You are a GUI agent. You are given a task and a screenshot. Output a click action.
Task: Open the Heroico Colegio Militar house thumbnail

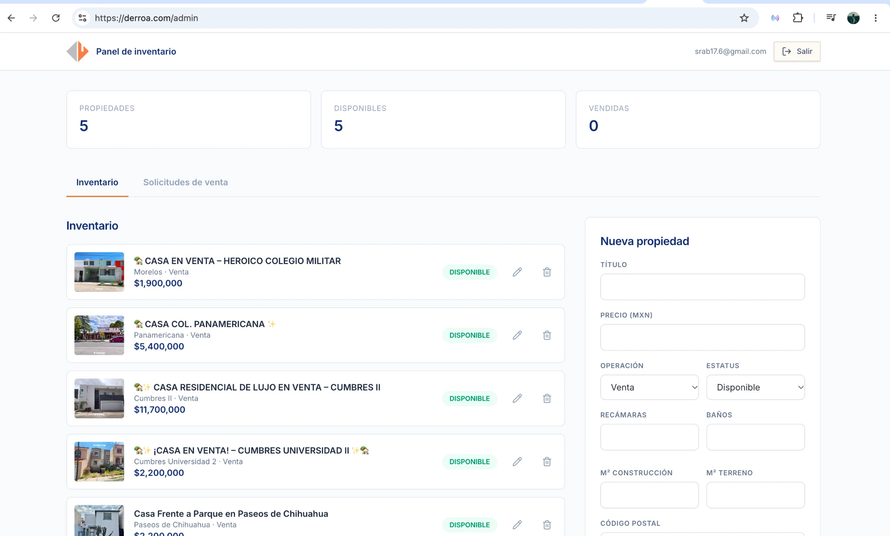99,272
